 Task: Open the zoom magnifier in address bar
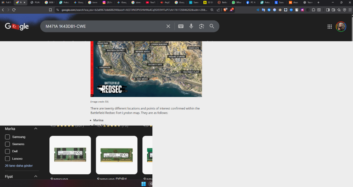(x=212, y=10)
